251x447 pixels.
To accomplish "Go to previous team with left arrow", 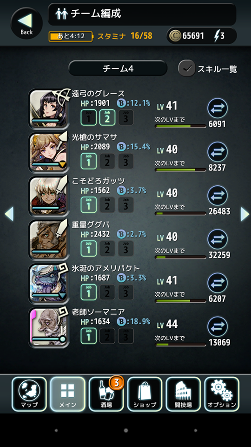I will 9,214.
